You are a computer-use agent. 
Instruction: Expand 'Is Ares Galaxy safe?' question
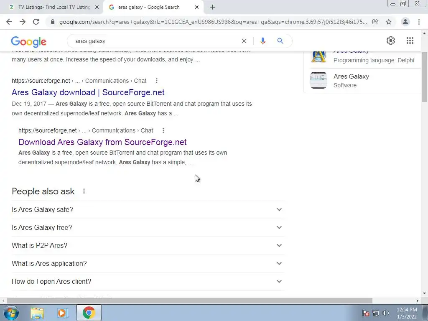148,210
